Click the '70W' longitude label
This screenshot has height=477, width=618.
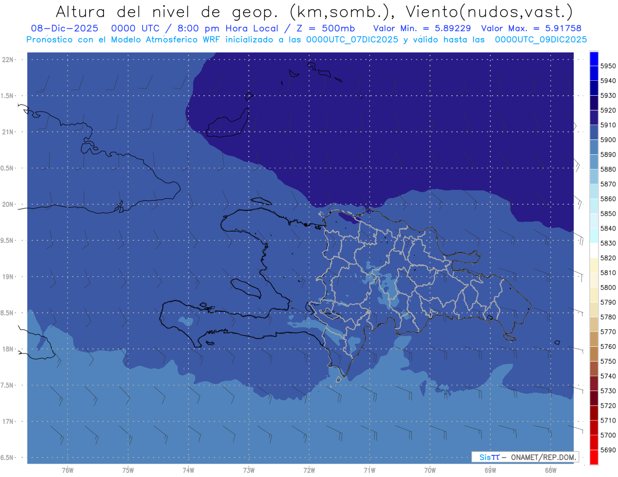pyautogui.click(x=430, y=470)
